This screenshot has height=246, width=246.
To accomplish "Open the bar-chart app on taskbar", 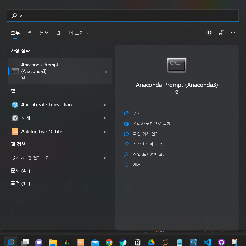I will (x=67, y=242).
